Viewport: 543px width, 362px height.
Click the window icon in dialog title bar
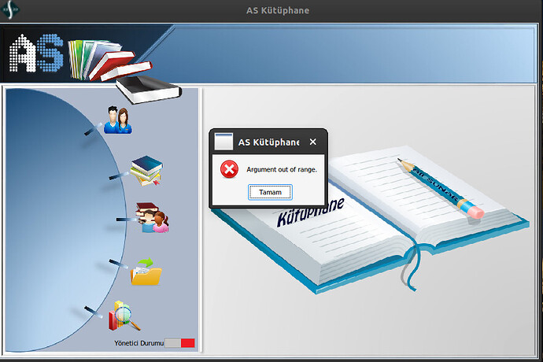pyautogui.click(x=223, y=142)
